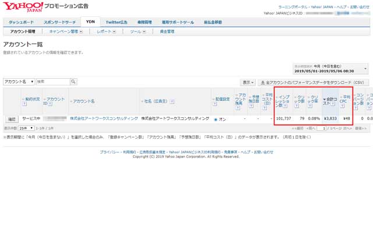This screenshot has height=249, width=373.
Task: Go to previous page 前へ link
Action: pos(311,128)
